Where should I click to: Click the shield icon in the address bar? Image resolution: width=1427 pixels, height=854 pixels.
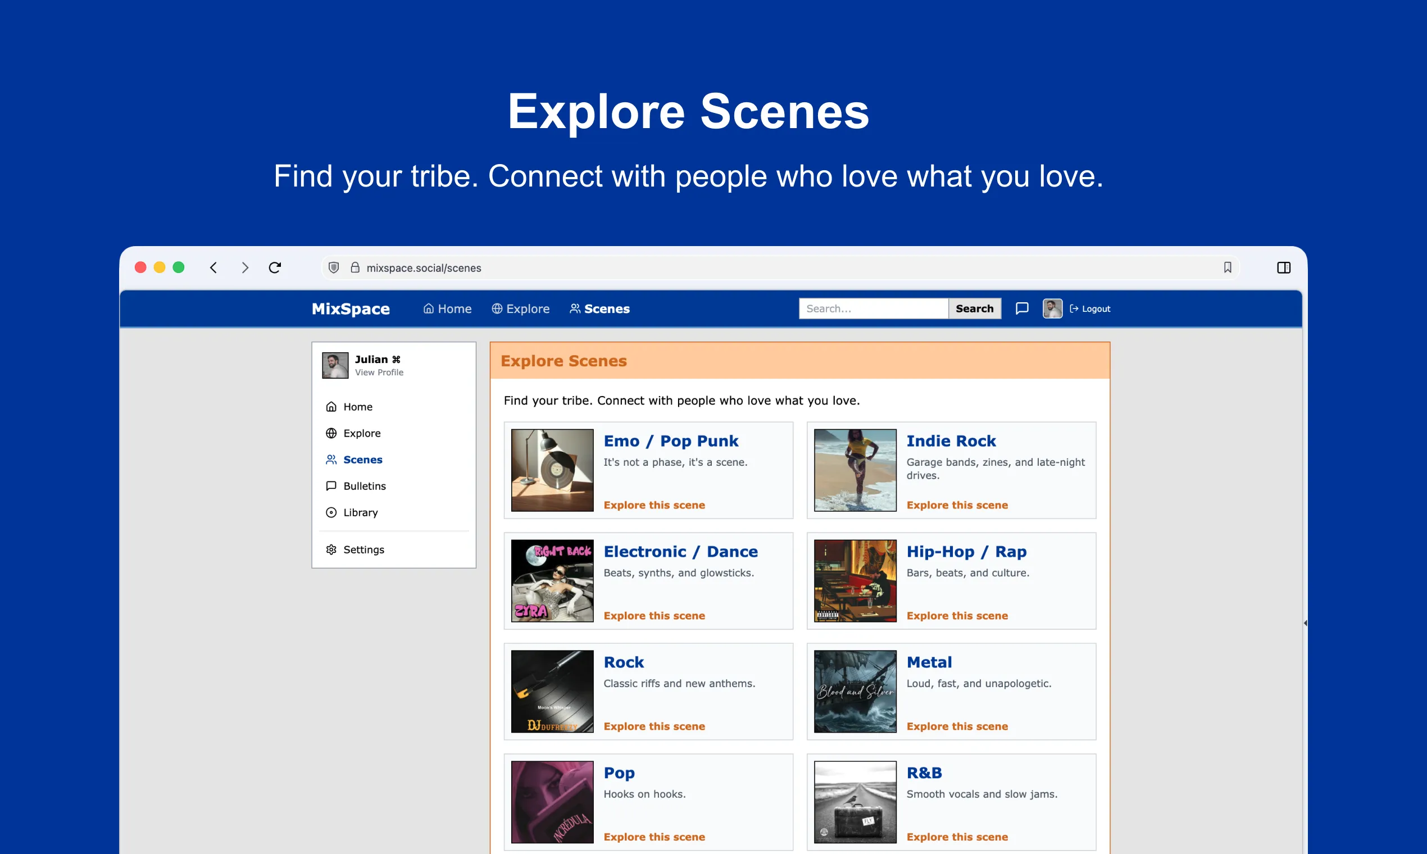tap(334, 267)
